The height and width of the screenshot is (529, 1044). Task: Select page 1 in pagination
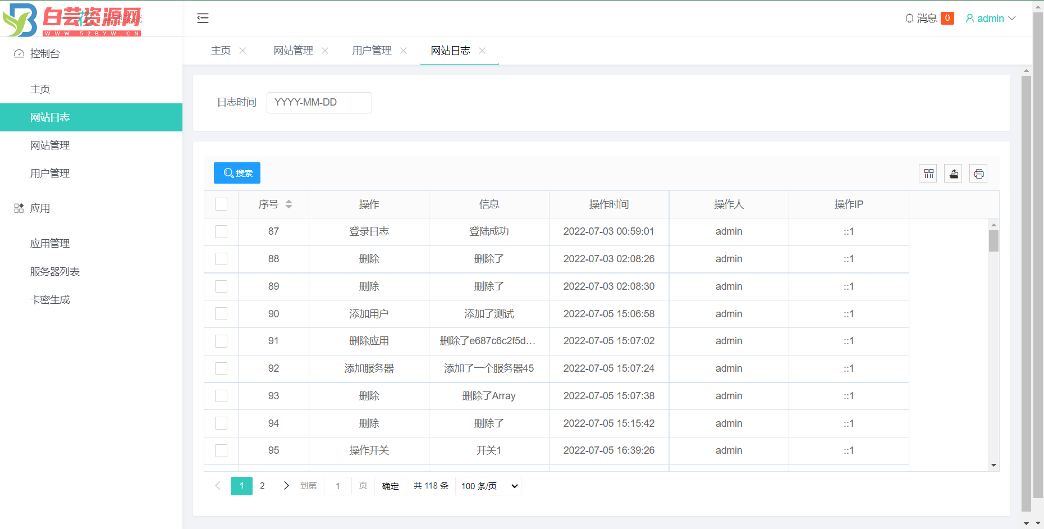(x=241, y=486)
